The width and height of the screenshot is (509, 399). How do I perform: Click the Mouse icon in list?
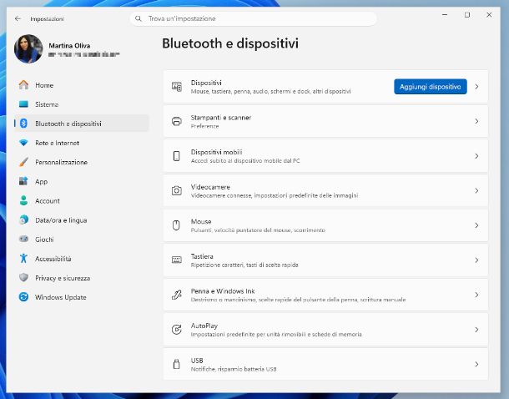pyautogui.click(x=176, y=225)
